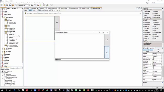Viewport: 164px width, 92px height.
Task: Click the Edge icon in the taskbar
Action: 14,90
